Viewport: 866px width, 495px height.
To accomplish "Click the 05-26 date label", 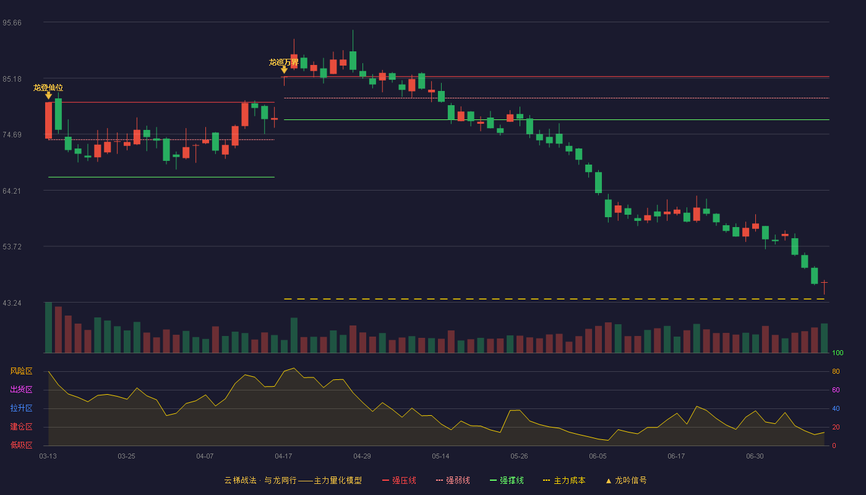I will 519,456.
